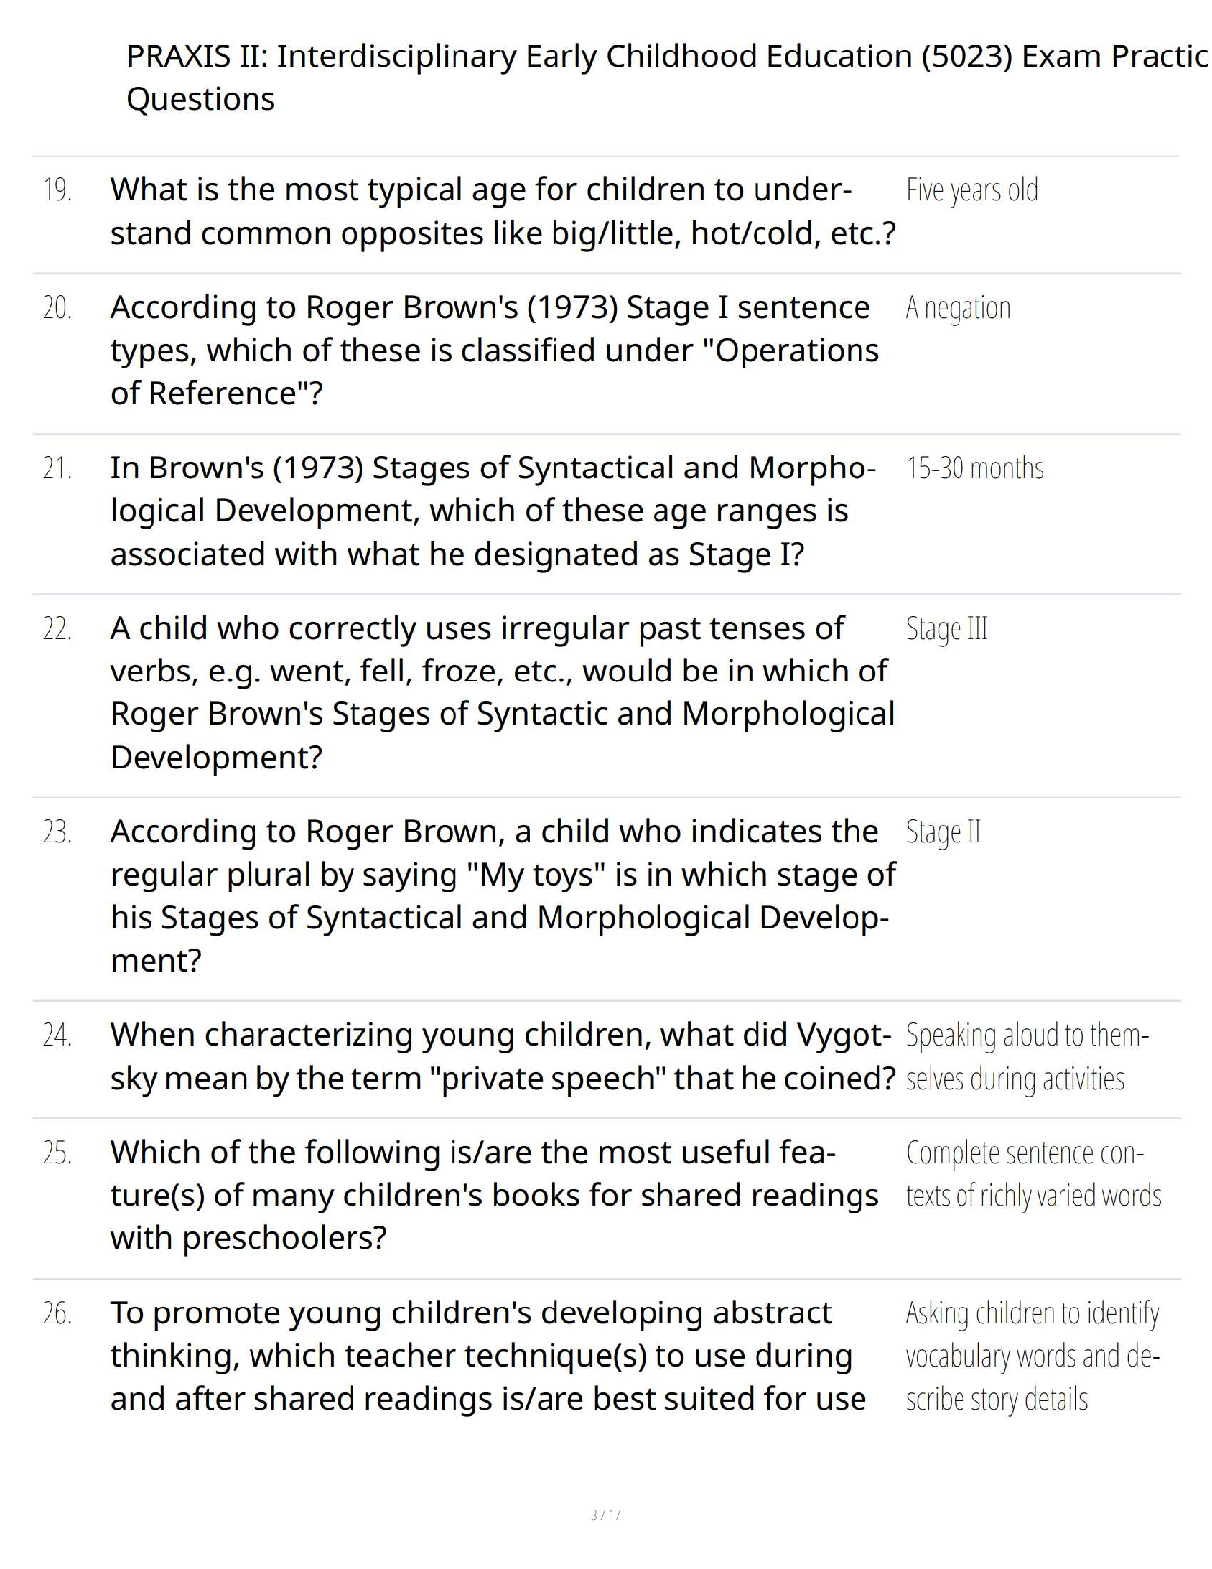This screenshot has height=1569, width=1212.
Task: Select question 19 about common opposites
Action: 503,211
